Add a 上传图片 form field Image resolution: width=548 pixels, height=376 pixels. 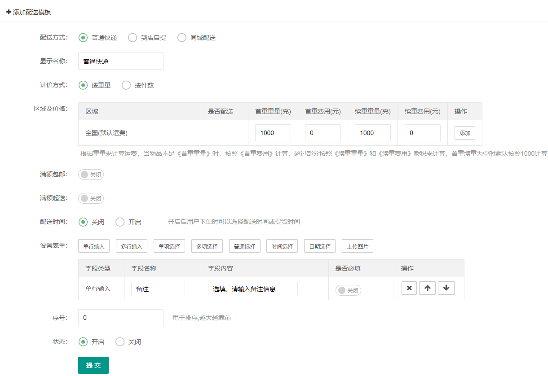click(x=357, y=246)
